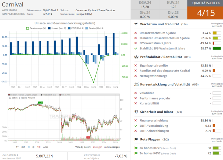Click the QUALITÄTS-CHECK header
223x160 pixels.
tap(206, 3)
